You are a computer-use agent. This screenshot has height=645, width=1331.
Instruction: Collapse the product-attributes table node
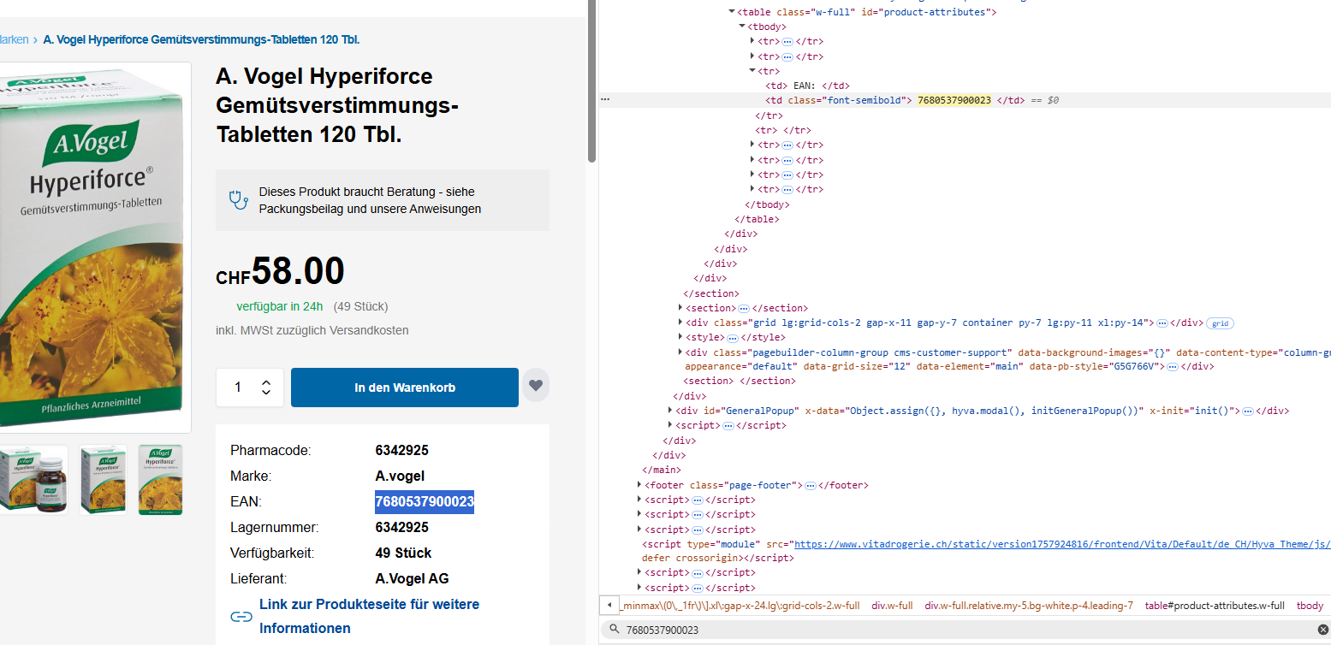pos(732,12)
